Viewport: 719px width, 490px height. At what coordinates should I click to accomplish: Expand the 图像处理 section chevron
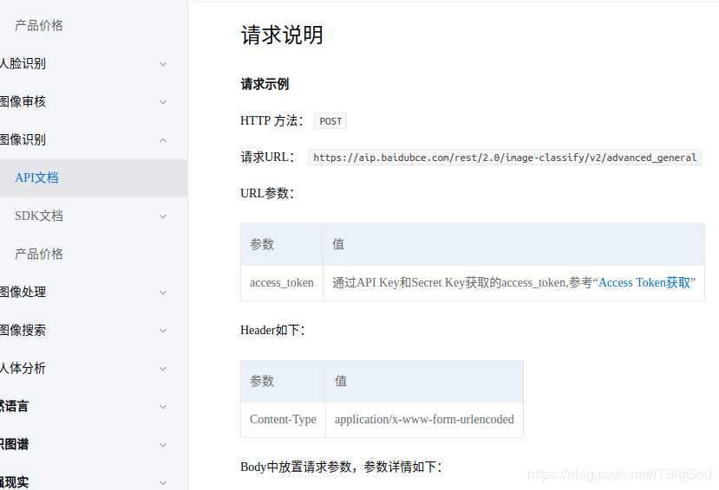(163, 293)
